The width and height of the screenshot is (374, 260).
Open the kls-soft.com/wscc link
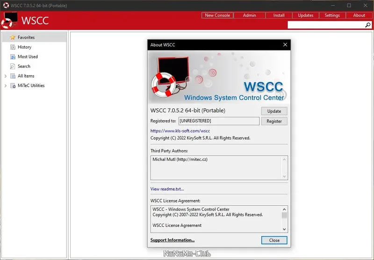coord(180,131)
